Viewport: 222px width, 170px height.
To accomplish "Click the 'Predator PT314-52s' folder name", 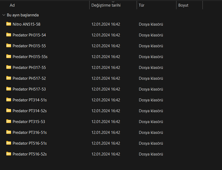I will click(29, 111).
